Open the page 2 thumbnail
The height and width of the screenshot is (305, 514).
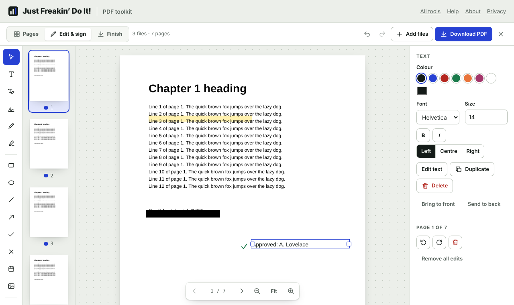click(49, 144)
